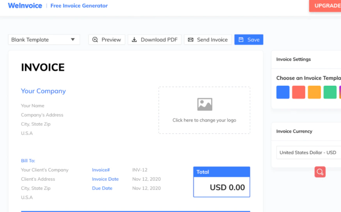
Task: Select the blue invoice template color
Action: [283, 92]
